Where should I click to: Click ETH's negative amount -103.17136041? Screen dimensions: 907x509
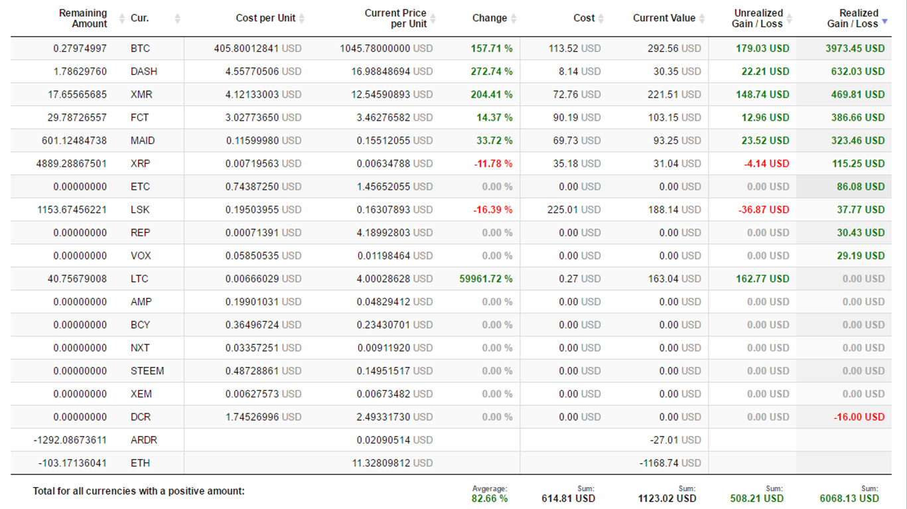pos(74,463)
